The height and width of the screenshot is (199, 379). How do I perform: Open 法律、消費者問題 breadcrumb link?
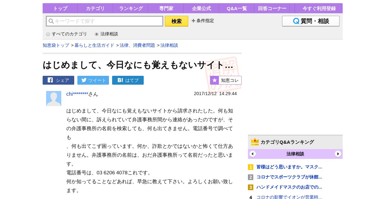137,45
